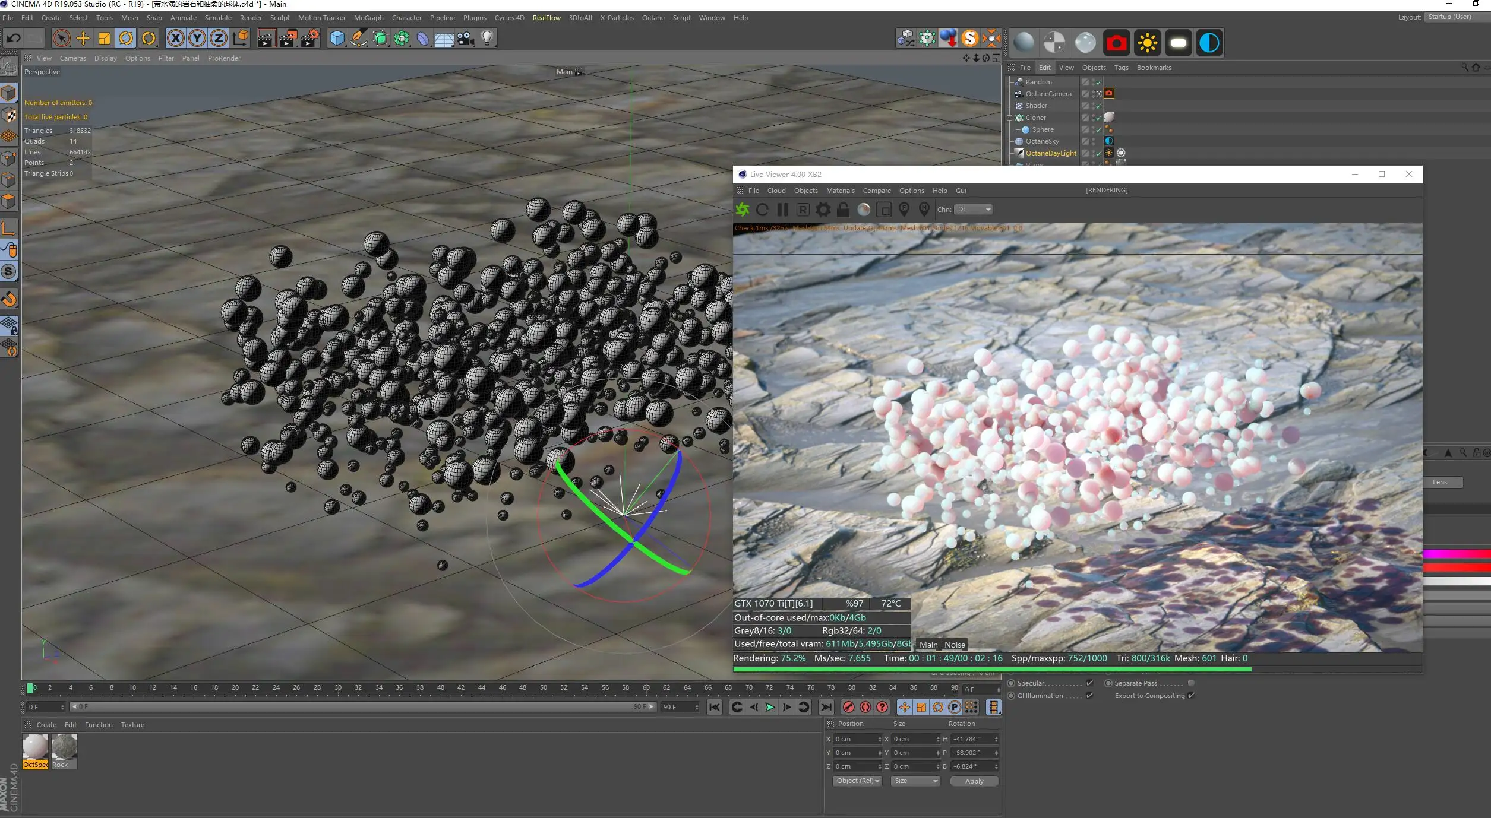1491x818 pixels.
Task: Open the Layout Startup (User) dropdown
Action: coord(1457,17)
